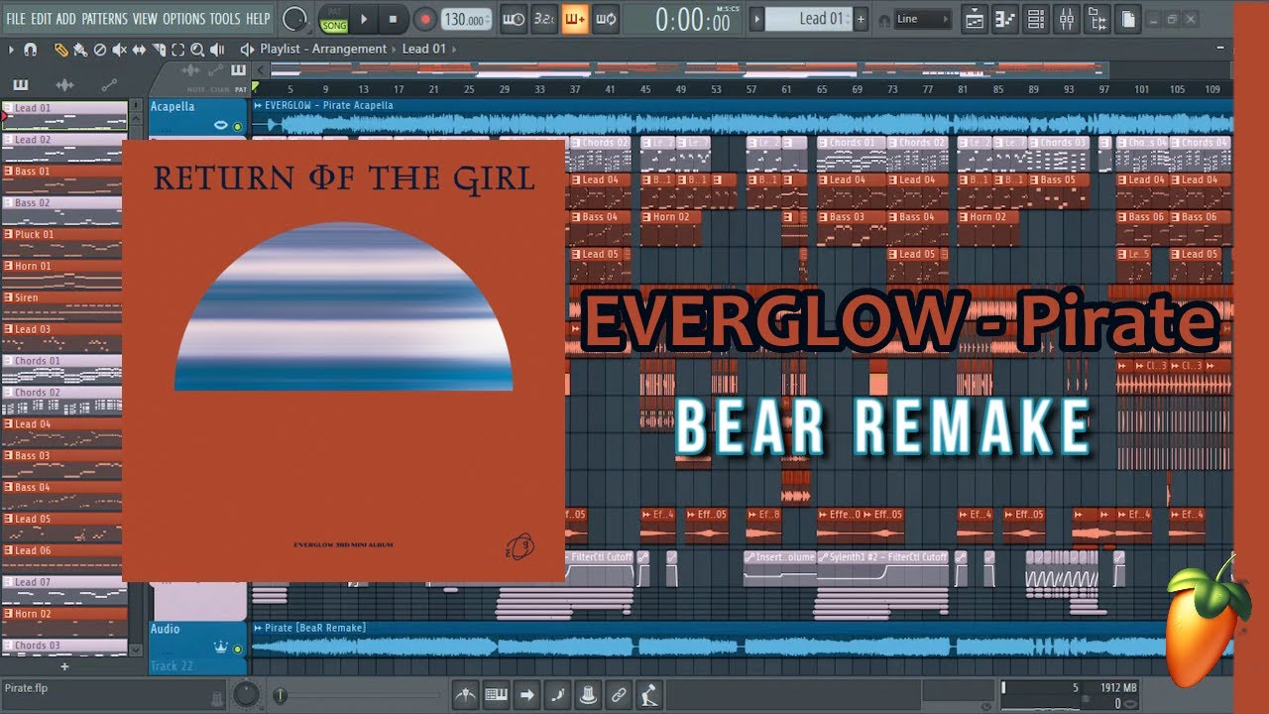
Task: Toggle the wait-for-input 3.2 countdown button
Action: click(x=543, y=19)
